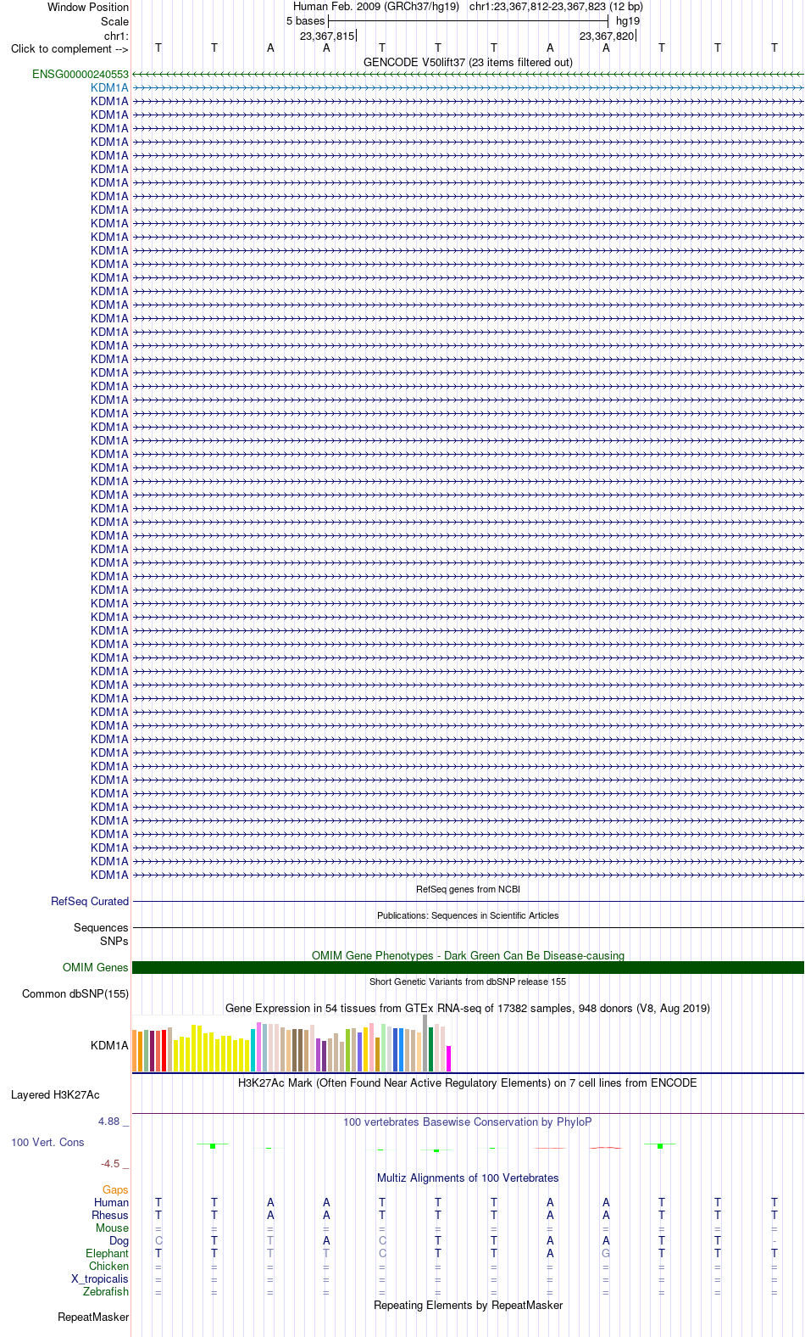Screen dimensions: 805x1337
Task: Click the window position chr1:23,367,812-23,367,823 text
Action: 556,7
